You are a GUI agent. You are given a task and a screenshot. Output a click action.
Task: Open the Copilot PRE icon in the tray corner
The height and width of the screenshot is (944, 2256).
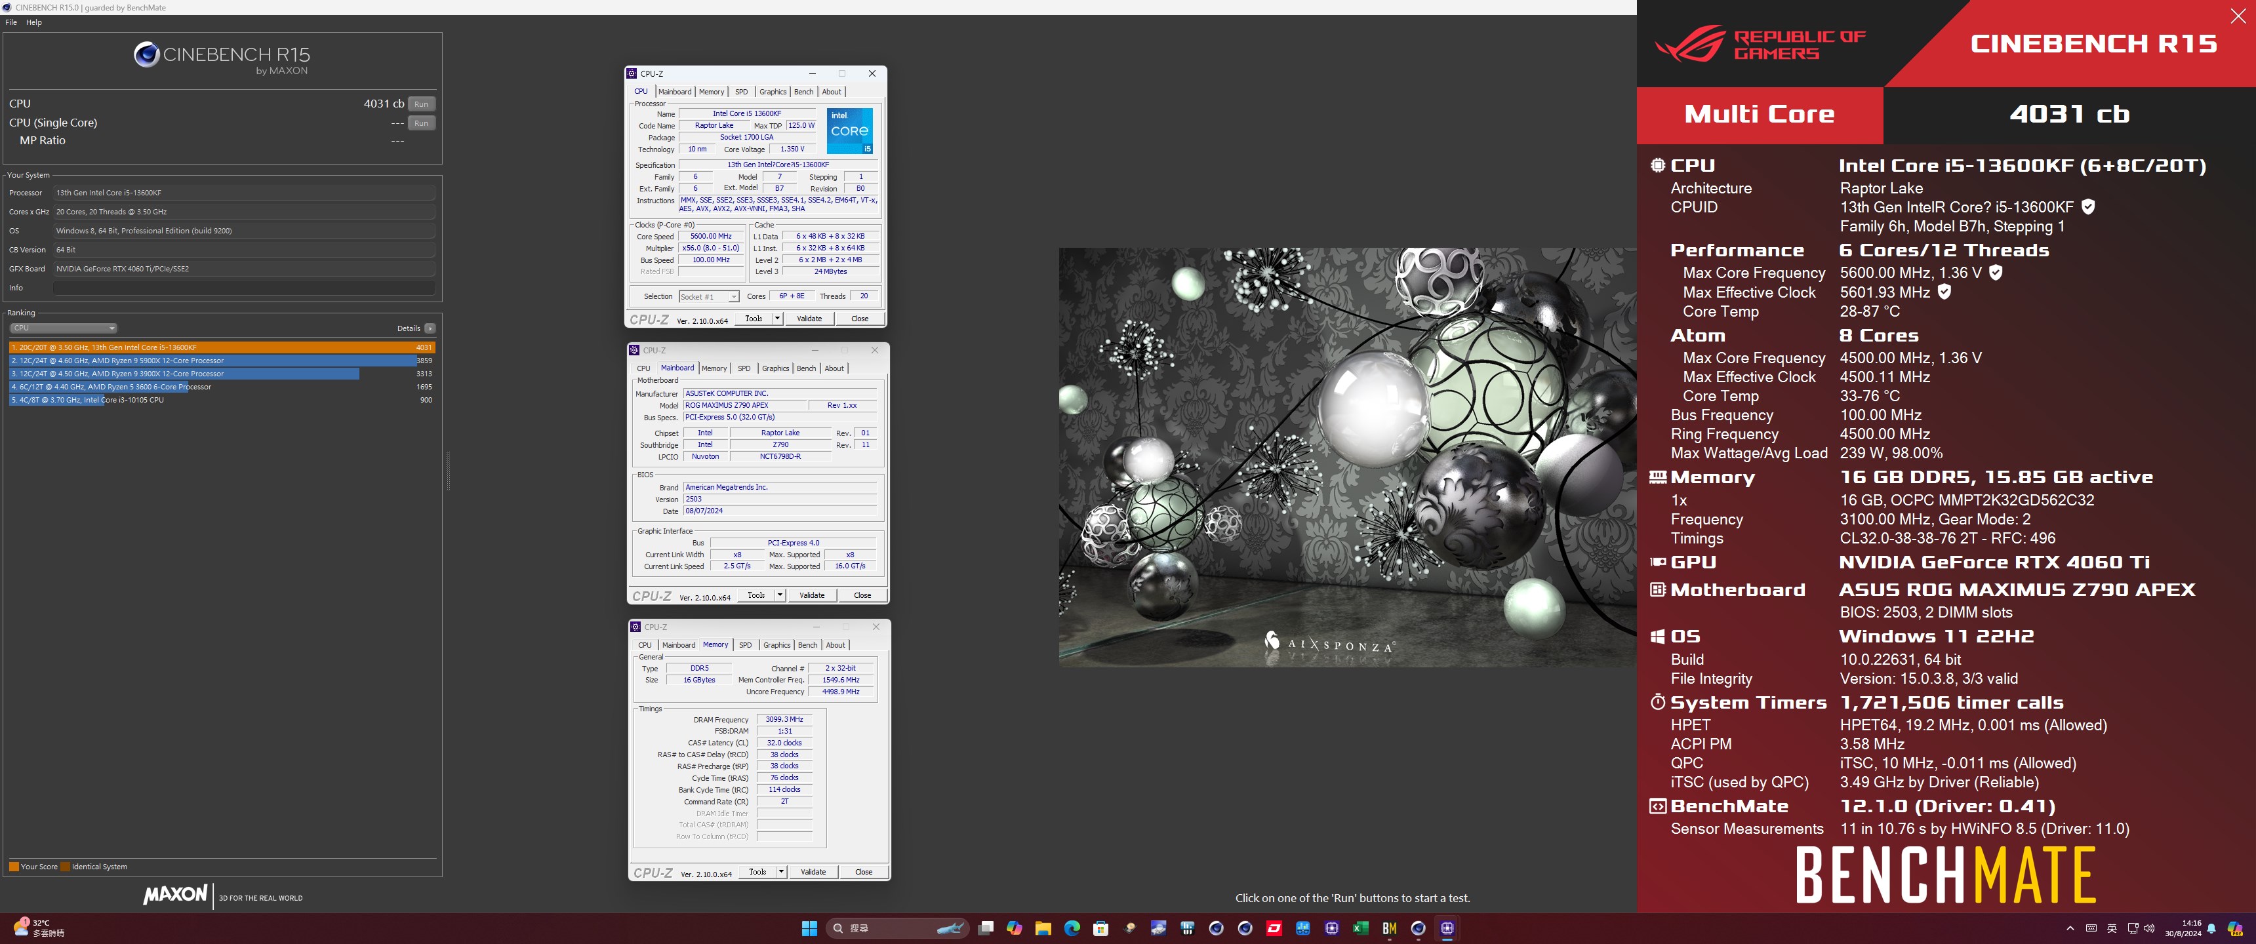(x=2235, y=928)
